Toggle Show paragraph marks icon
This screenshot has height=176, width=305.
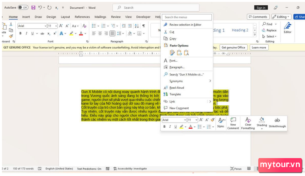[x=143, y=26]
